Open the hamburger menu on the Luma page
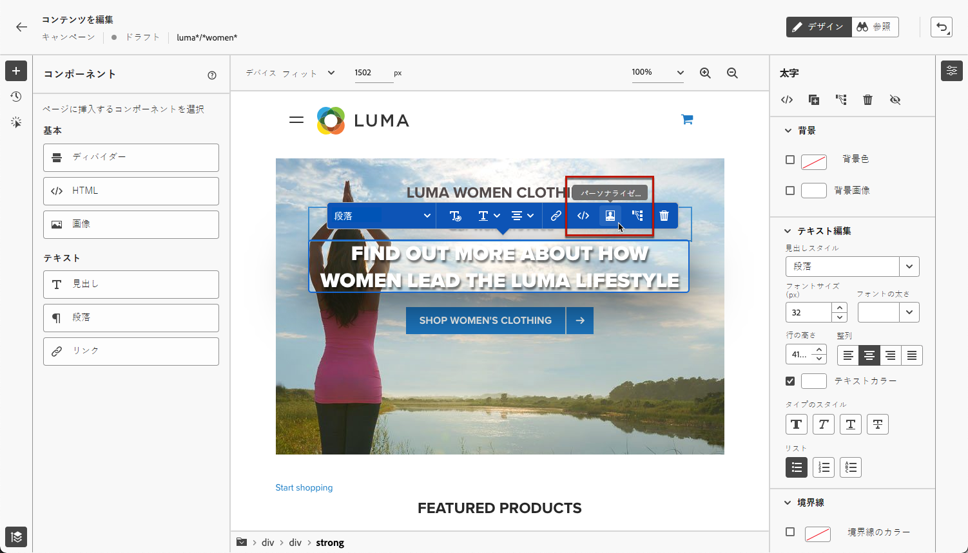Image resolution: width=968 pixels, height=553 pixels. pyautogui.click(x=296, y=120)
